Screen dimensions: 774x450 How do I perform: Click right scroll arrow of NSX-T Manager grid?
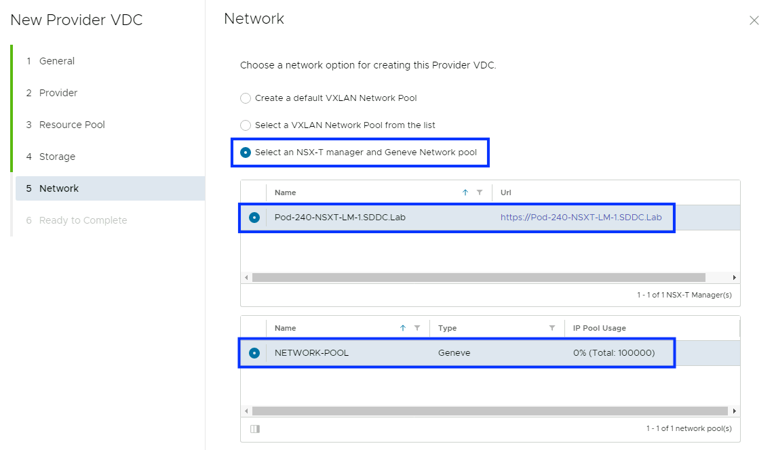pyautogui.click(x=734, y=278)
